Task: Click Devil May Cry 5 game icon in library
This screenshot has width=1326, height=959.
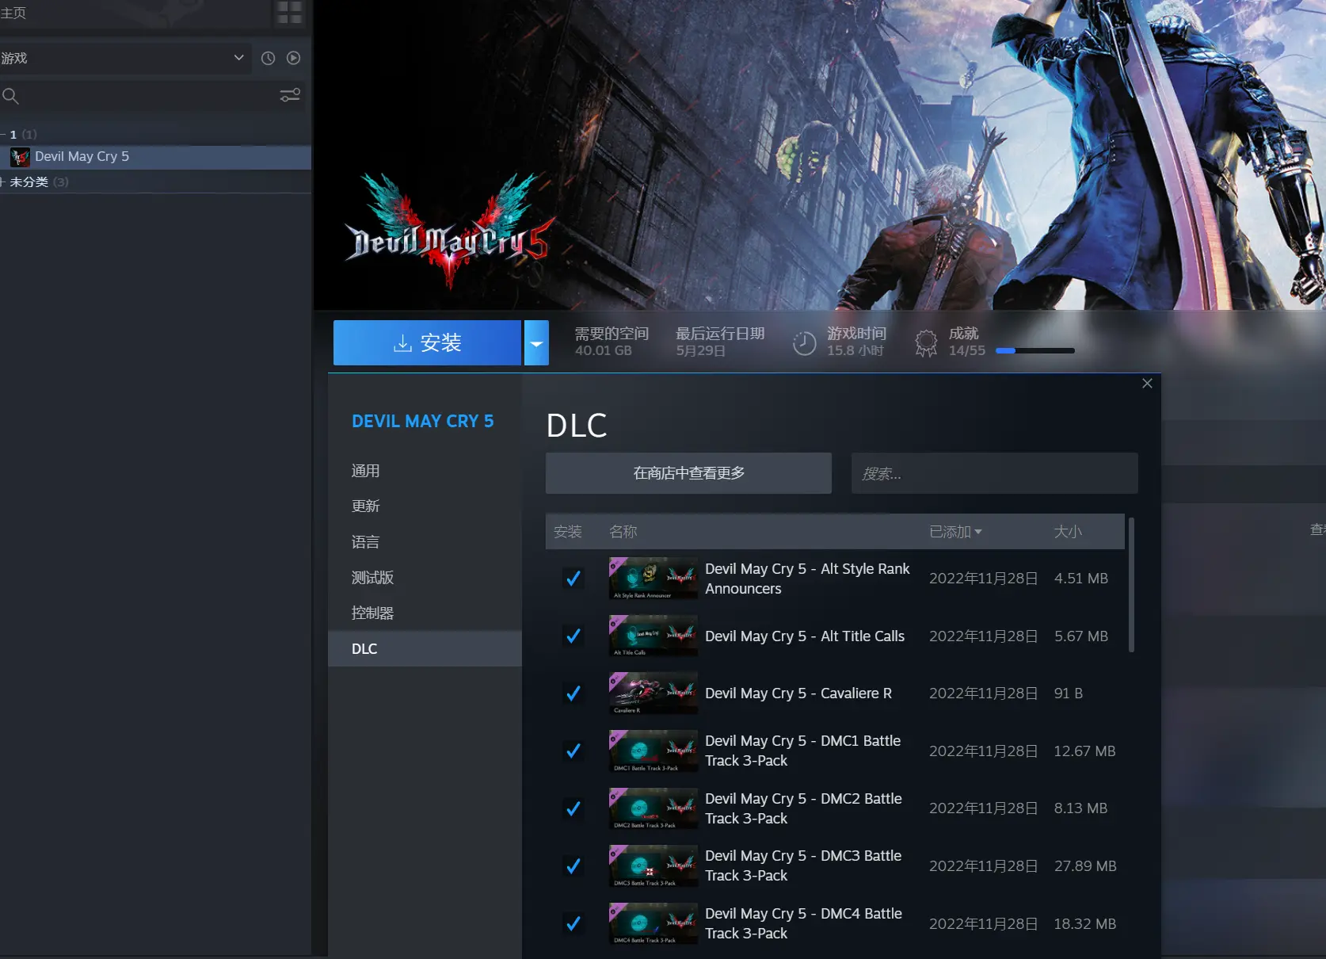Action: (x=20, y=157)
